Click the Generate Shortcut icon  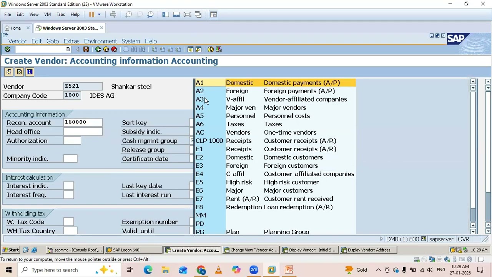tap(198, 49)
